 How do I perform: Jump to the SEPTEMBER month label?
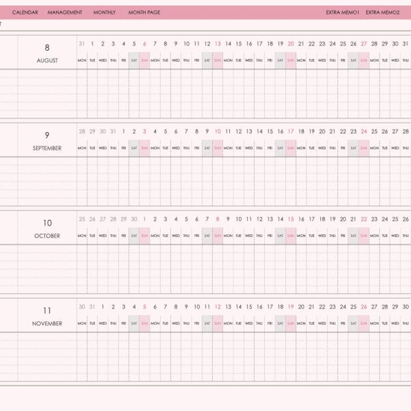tap(47, 148)
